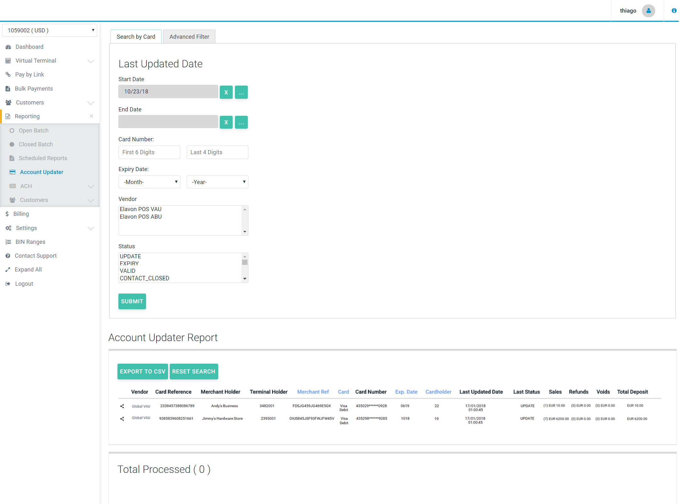Click share icon for Andy's Business row
Screen dimensions: 687x504
(122, 406)
